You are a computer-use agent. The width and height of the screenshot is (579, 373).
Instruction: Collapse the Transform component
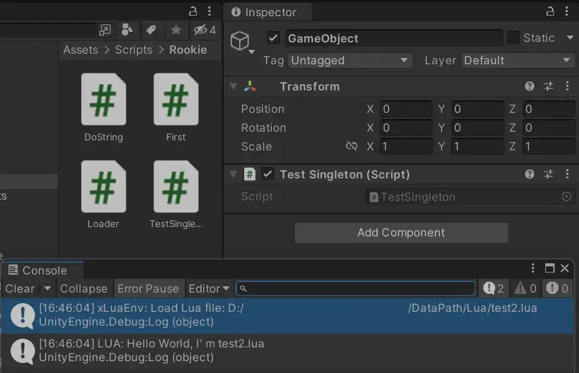[234, 86]
